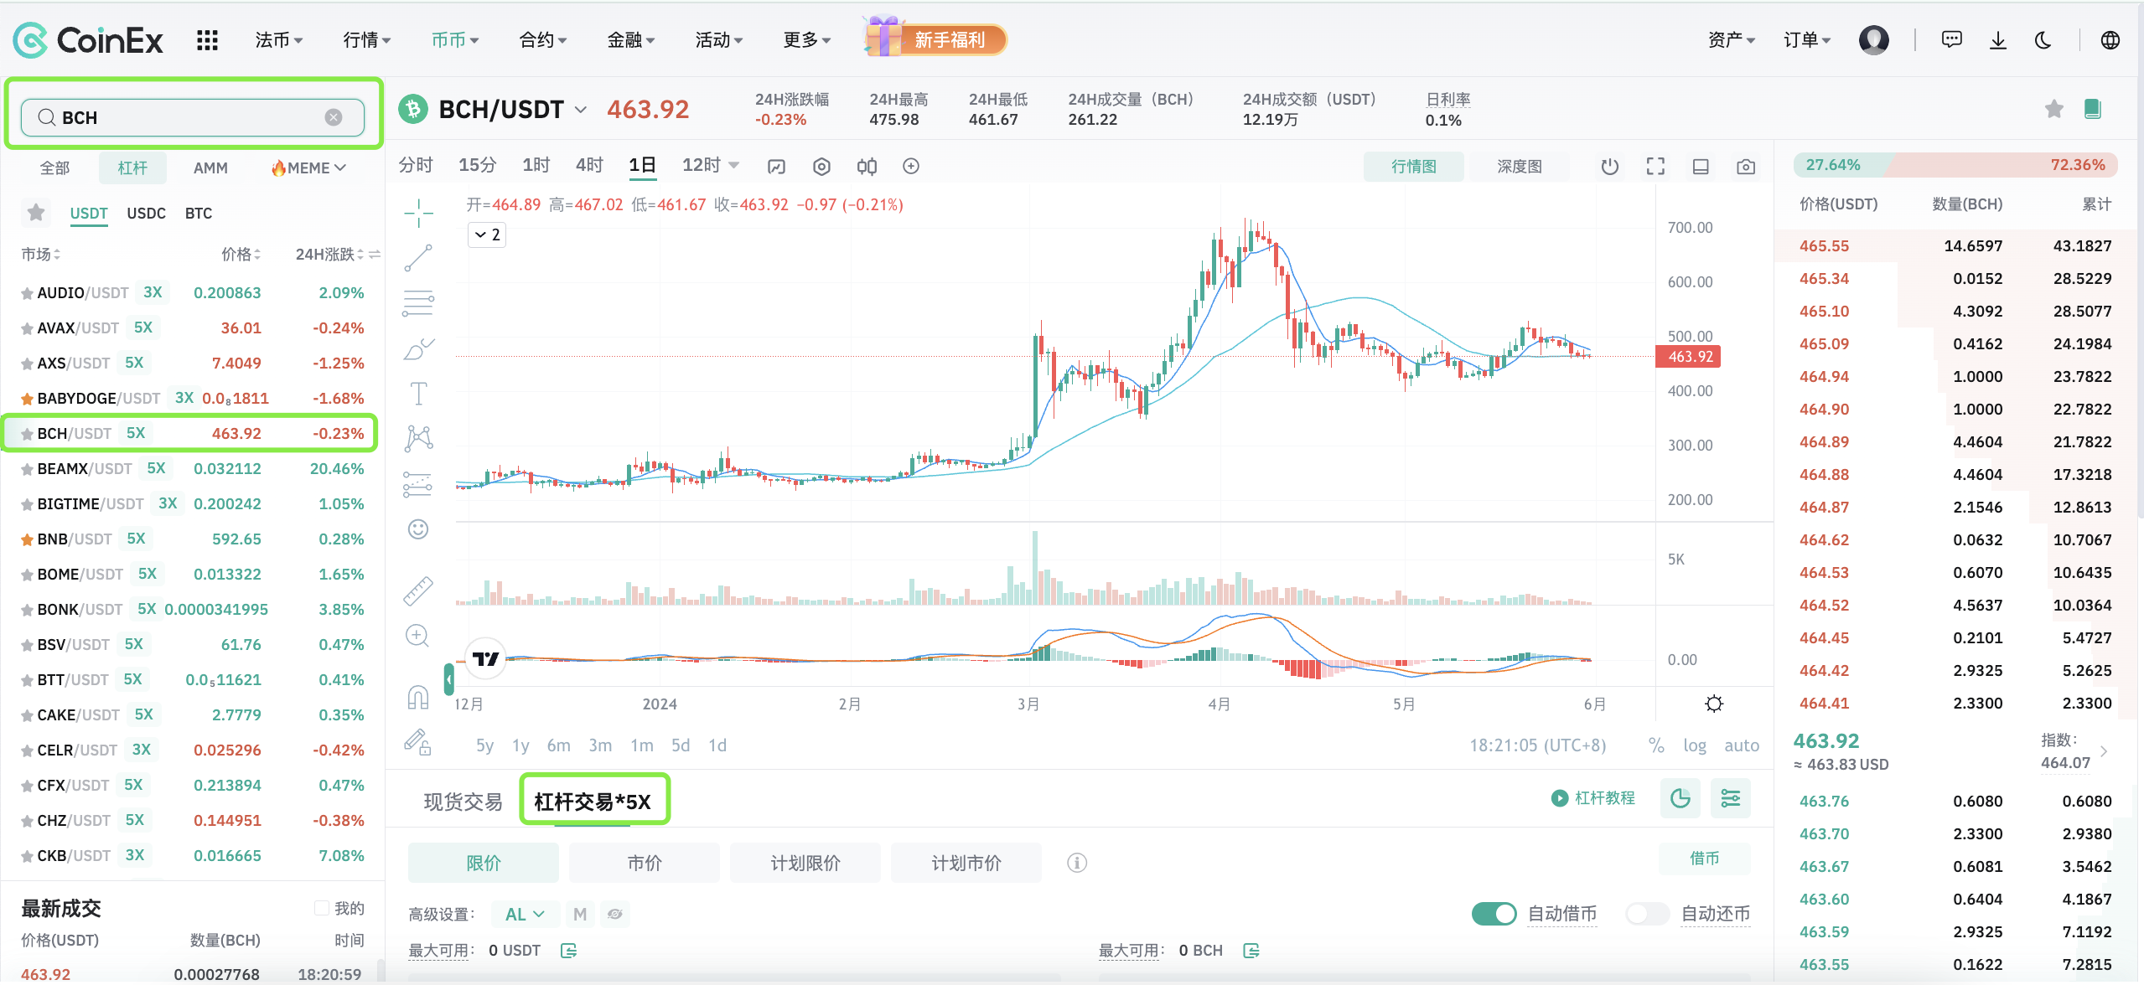The width and height of the screenshot is (2144, 985).
Task: Open the messages chat icon
Action: 1951,39
